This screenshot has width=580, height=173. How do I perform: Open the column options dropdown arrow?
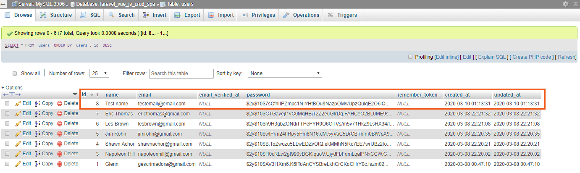coord(75,94)
